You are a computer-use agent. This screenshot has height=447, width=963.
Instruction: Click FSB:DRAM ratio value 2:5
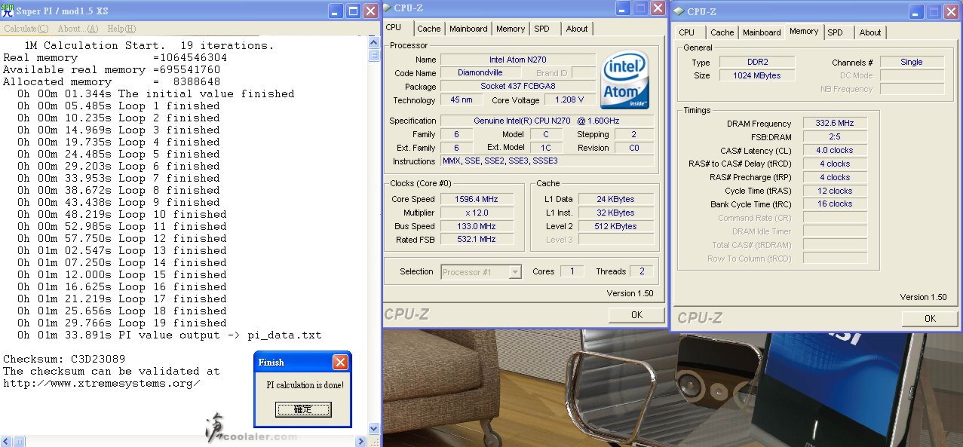[x=835, y=137]
